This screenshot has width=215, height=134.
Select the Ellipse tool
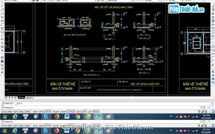(2, 39)
